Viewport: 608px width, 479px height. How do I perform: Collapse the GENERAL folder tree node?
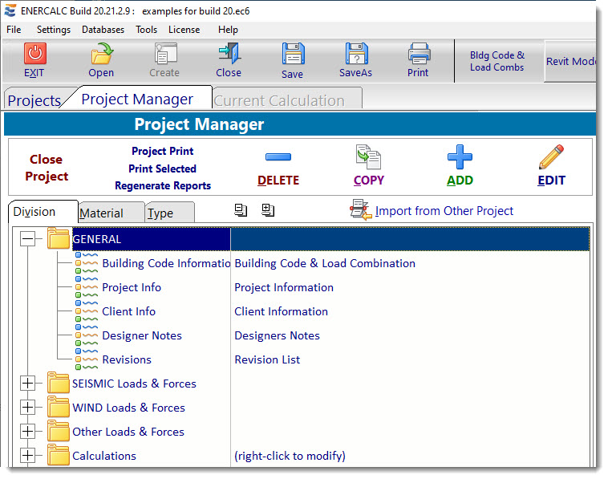[x=28, y=239]
